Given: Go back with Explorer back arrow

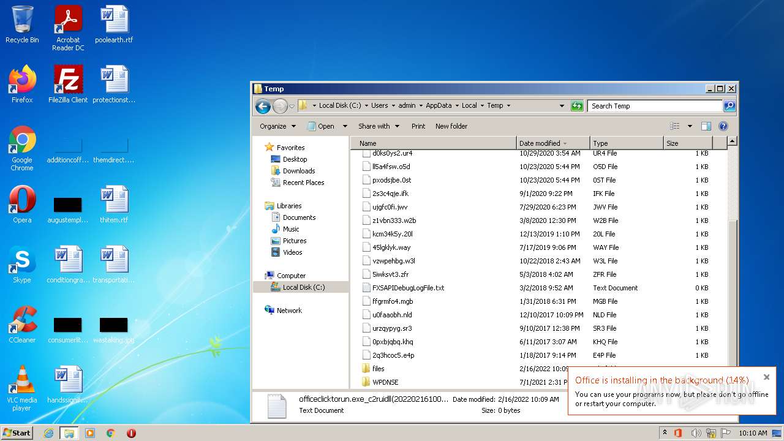Looking at the screenshot, I should (x=263, y=106).
